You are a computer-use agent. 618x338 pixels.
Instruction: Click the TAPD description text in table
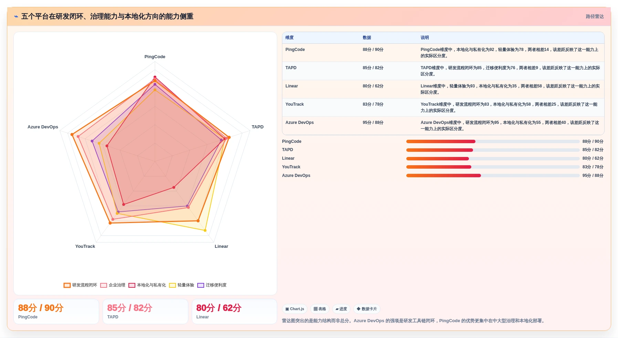coord(510,71)
